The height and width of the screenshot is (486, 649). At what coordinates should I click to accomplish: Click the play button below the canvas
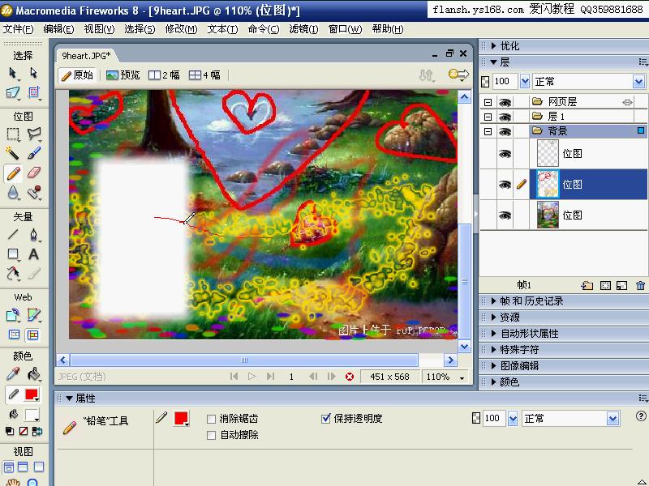pyautogui.click(x=251, y=377)
